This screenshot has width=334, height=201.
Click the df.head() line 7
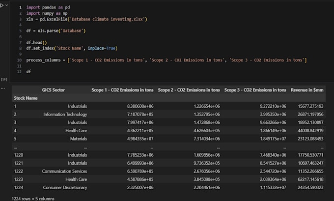[36, 42]
